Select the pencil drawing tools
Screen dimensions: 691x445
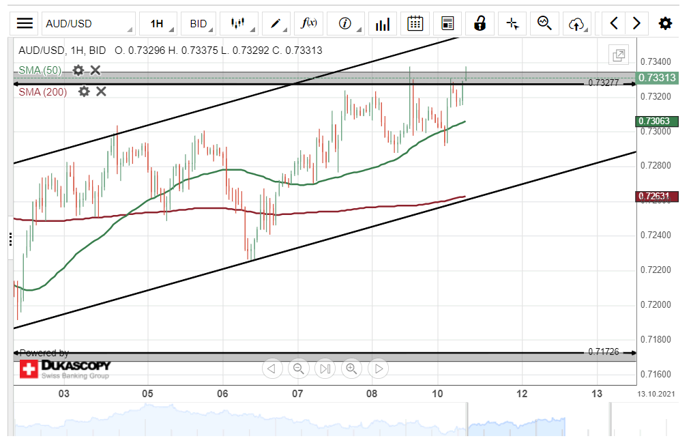tap(276, 23)
